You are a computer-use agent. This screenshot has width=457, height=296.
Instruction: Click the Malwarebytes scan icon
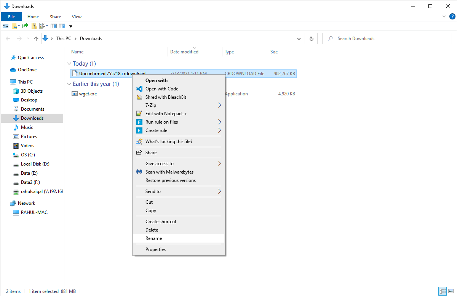[x=139, y=172]
